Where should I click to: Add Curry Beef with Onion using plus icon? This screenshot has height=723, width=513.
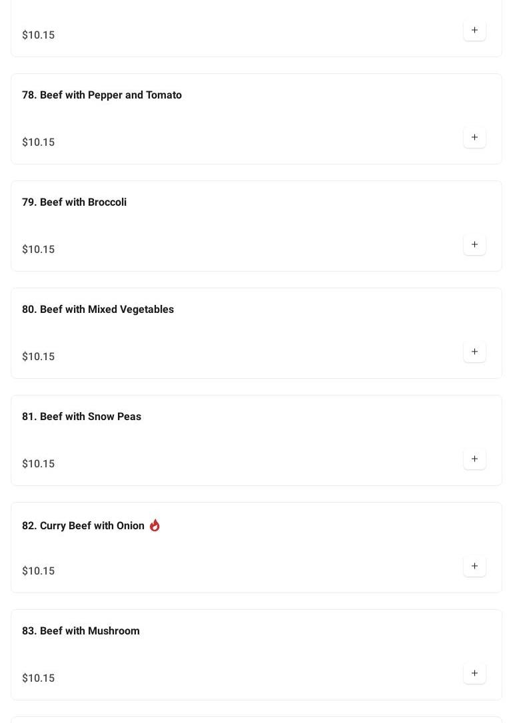[x=474, y=567]
